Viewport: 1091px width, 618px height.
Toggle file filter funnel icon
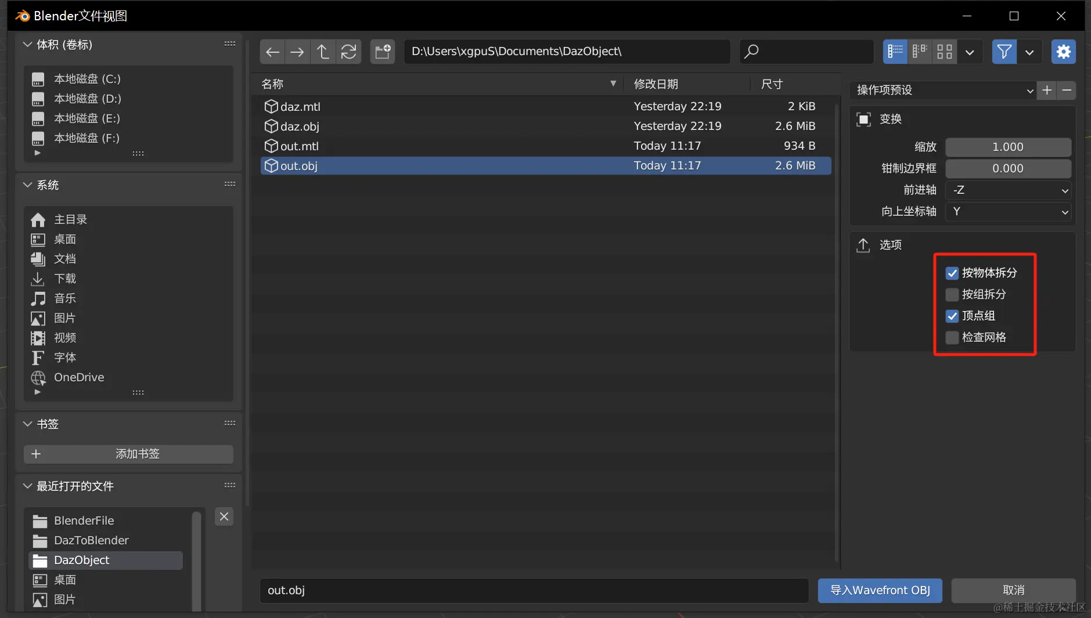click(x=1004, y=52)
